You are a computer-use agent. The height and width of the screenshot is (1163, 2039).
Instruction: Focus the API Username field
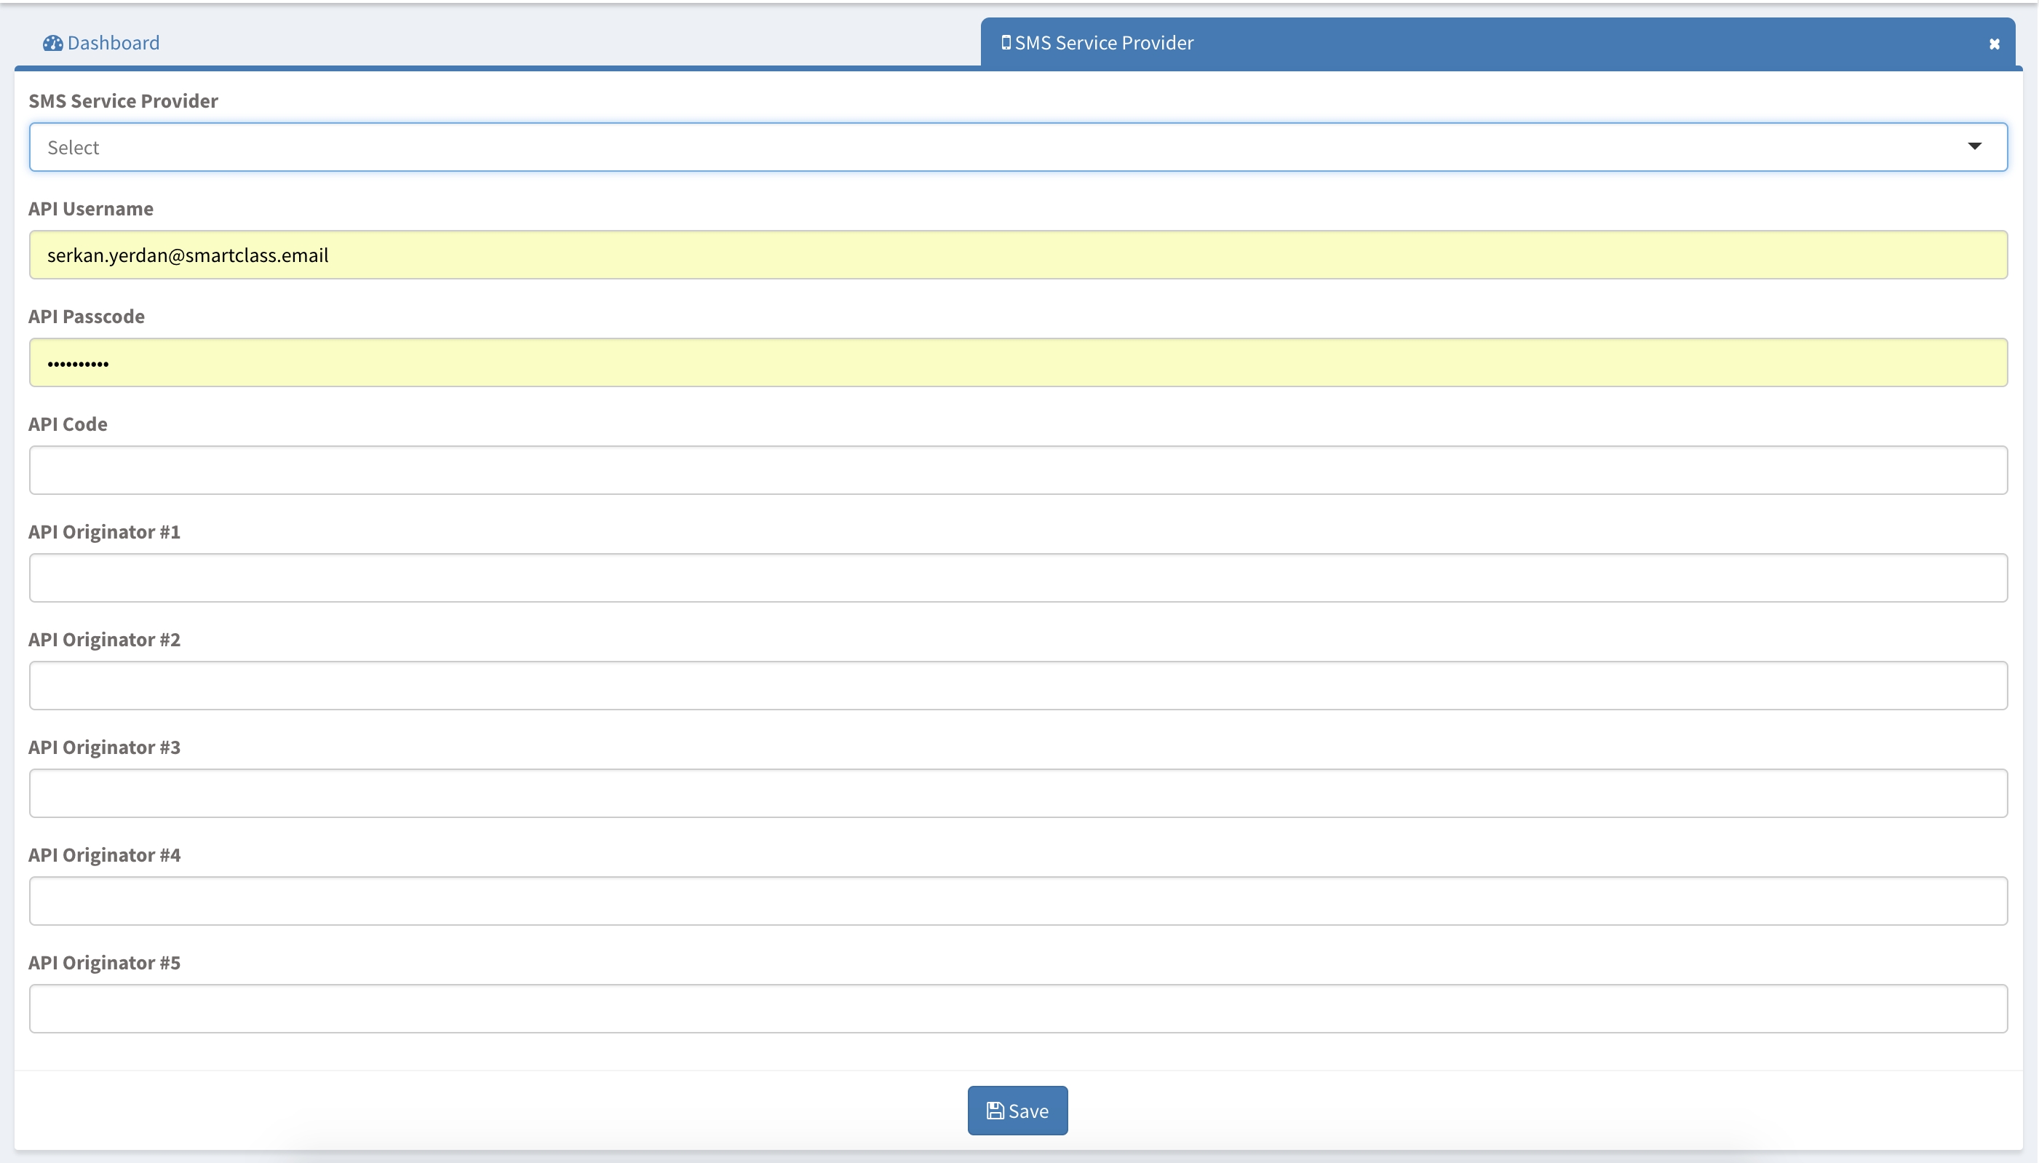[1017, 255]
